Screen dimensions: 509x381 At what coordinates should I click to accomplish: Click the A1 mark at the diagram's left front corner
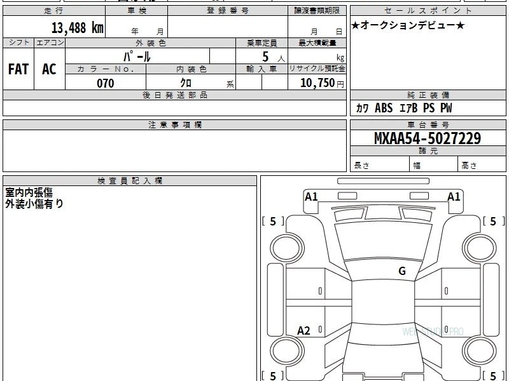[x=311, y=196]
